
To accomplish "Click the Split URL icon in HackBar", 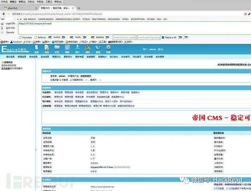I will [x=2, y=28].
